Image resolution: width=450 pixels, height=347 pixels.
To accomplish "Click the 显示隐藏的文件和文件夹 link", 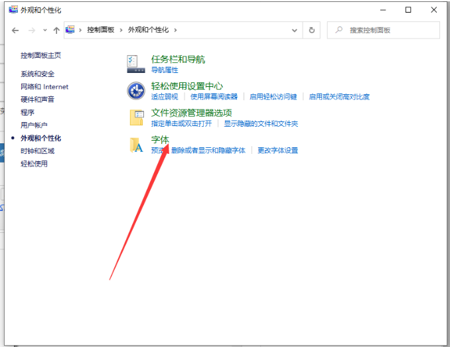I will click(x=260, y=123).
